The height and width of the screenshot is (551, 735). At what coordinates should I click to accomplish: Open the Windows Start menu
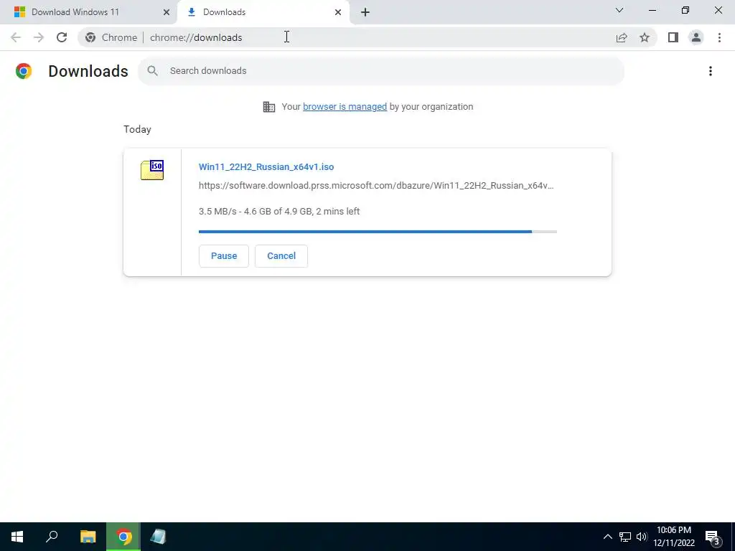click(x=17, y=537)
